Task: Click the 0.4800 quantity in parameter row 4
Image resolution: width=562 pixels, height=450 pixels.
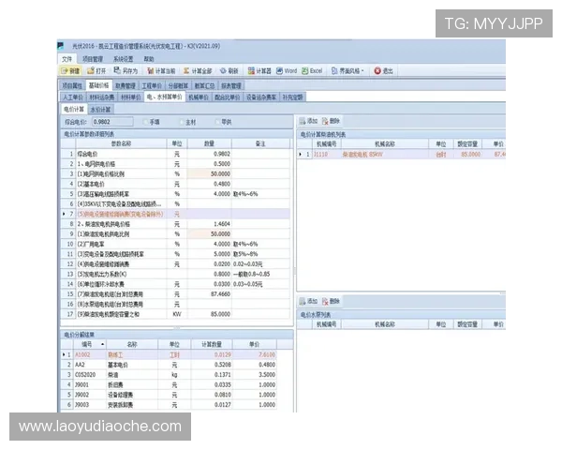Action: [209, 184]
